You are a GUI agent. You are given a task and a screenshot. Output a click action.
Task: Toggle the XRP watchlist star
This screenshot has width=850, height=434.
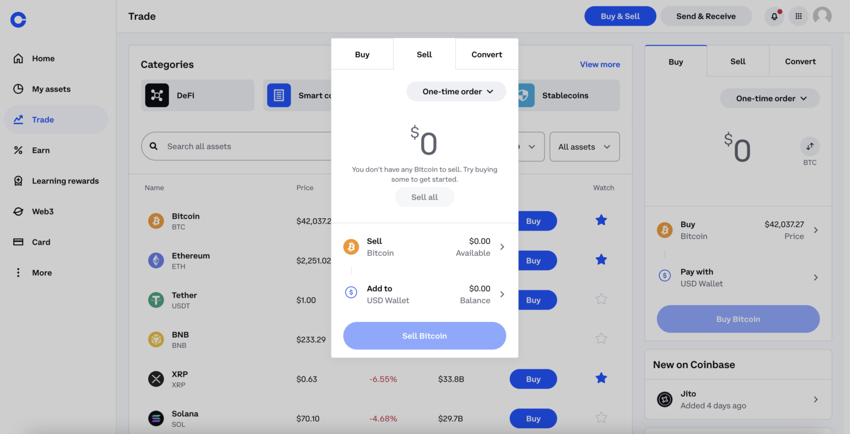pyautogui.click(x=602, y=378)
